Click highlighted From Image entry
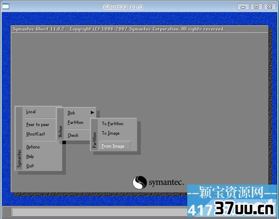The image size is (279, 219). (115, 146)
